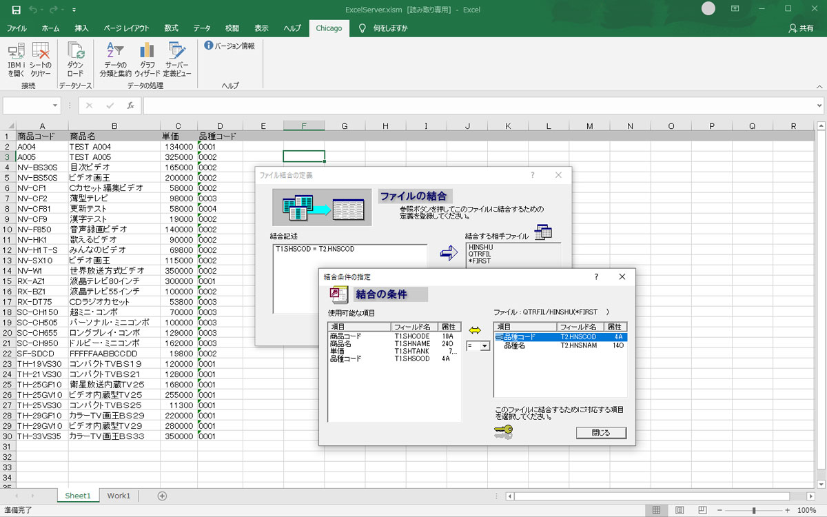827x517 pixels.
Task: Start the ダウンロード data source tool
Action: point(75,59)
